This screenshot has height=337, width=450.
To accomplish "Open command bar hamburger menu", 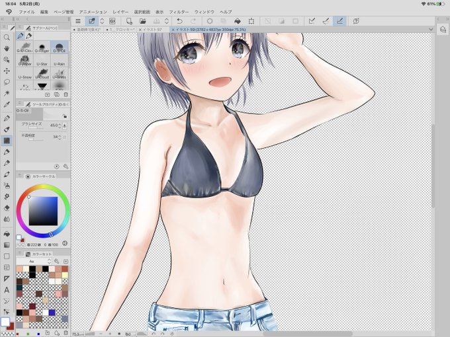I will [78, 21].
